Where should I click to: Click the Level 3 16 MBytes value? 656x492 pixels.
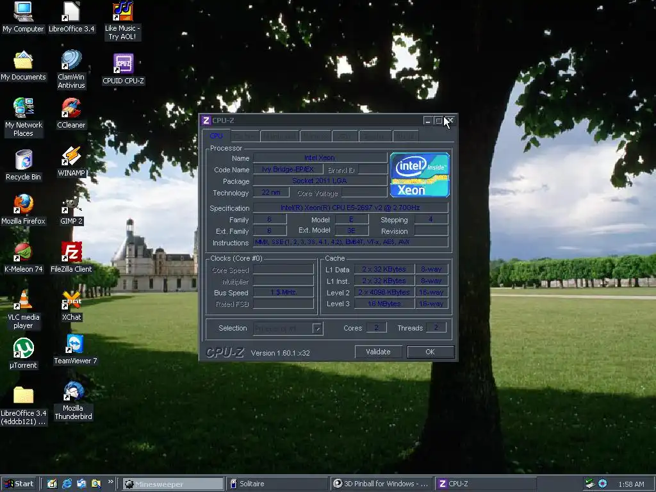[384, 304]
